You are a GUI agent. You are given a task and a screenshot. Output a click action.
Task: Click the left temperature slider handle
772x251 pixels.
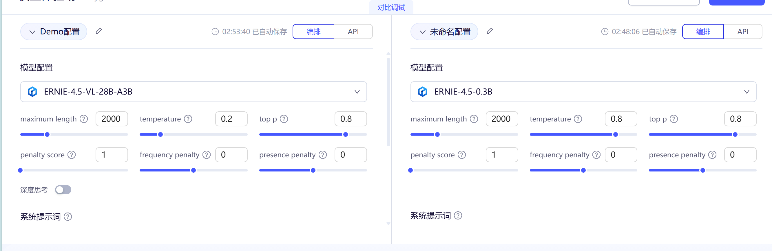(160, 135)
